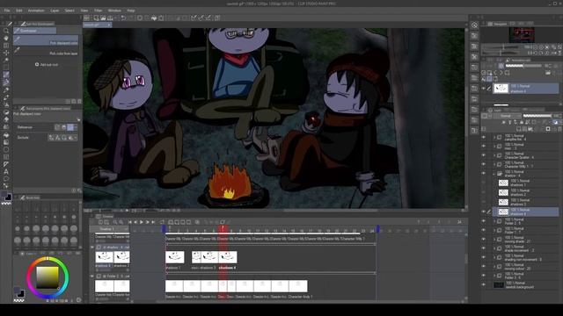Adjust the layer opacity slider
Viewport: 563px width, 316px height.
pos(537,116)
